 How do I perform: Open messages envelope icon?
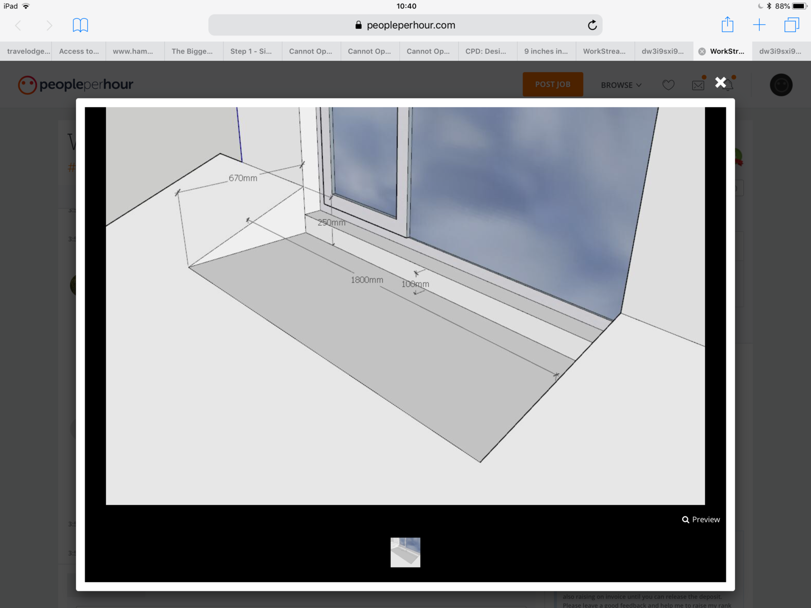click(x=698, y=85)
